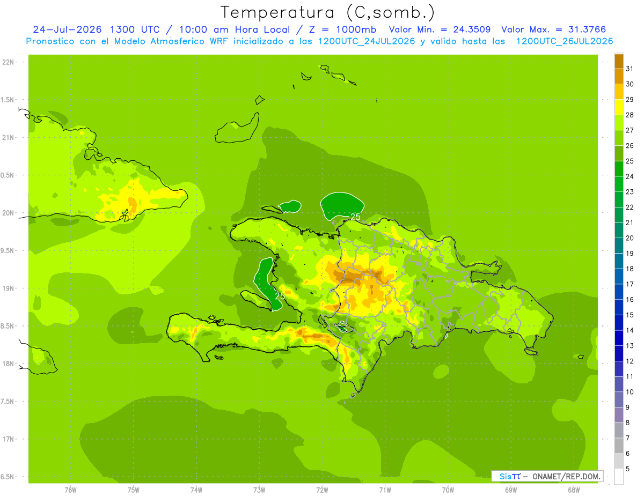Screen dimensions: 644x497
Task: Click the dark orange top legend swatch above 31
Action: (619, 61)
